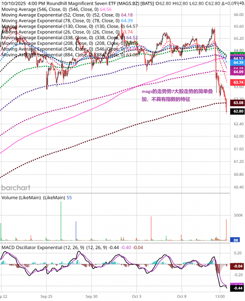This screenshot has width=245, height=301.
Task: Click the 61.20 price axis label
Action: pyautogui.click(x=239, y=161)
